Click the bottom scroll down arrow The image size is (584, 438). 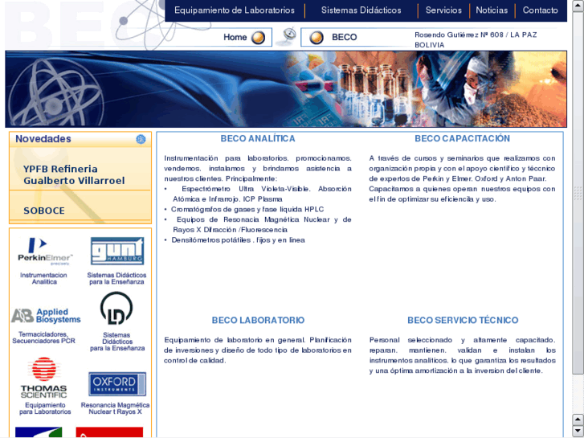(x=578, y=431)
